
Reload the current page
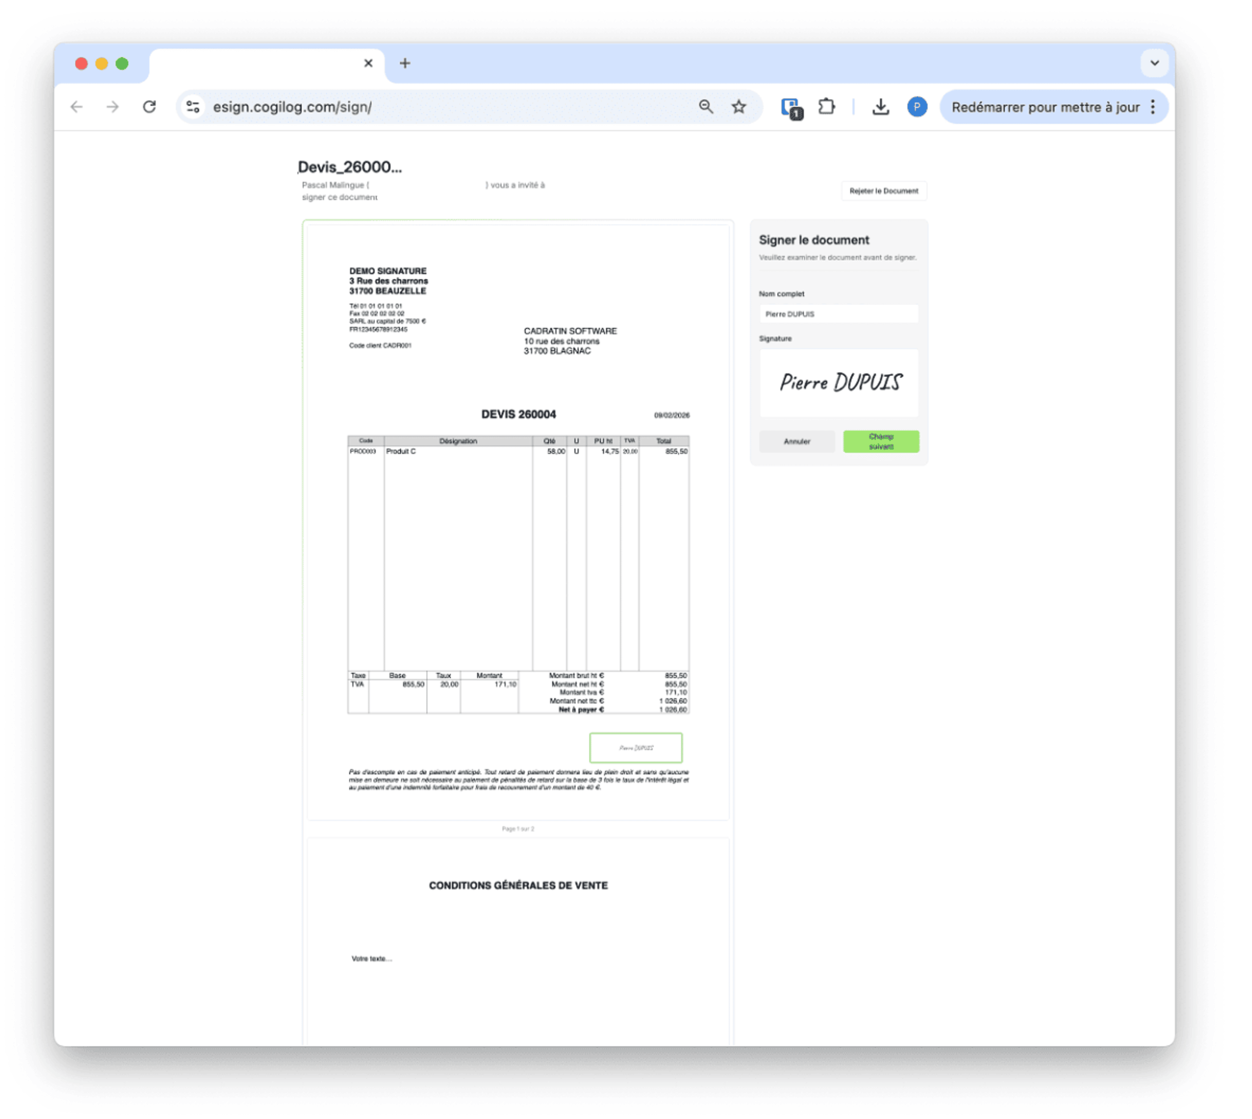point(149,107)
